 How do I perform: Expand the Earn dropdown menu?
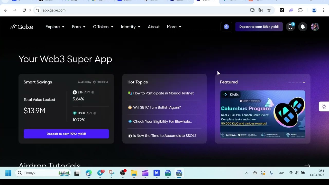79,27
